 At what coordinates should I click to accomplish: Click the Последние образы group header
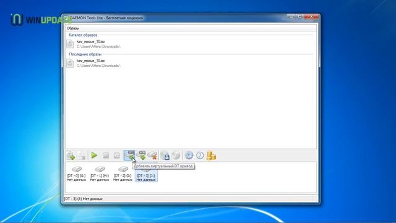(85, 54)
